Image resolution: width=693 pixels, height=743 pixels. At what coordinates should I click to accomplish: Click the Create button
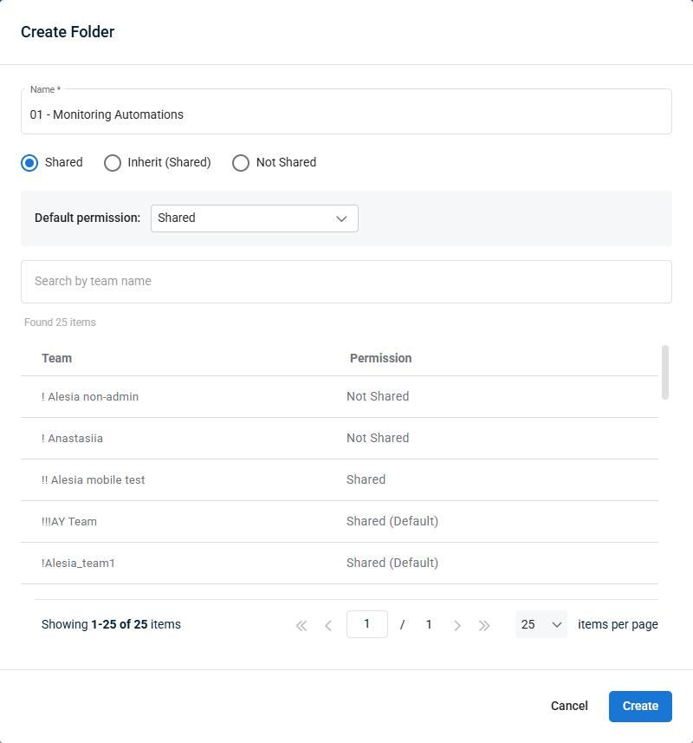pyautogui.click(x=640, y=706)
